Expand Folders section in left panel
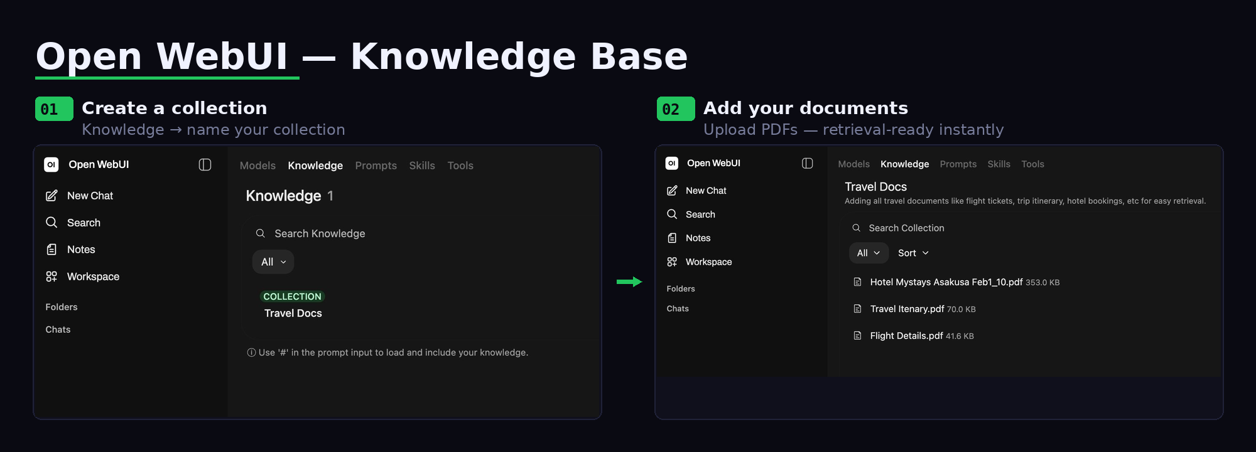The height and width of the screenshot is (452, 1256). tap(62, 307)
